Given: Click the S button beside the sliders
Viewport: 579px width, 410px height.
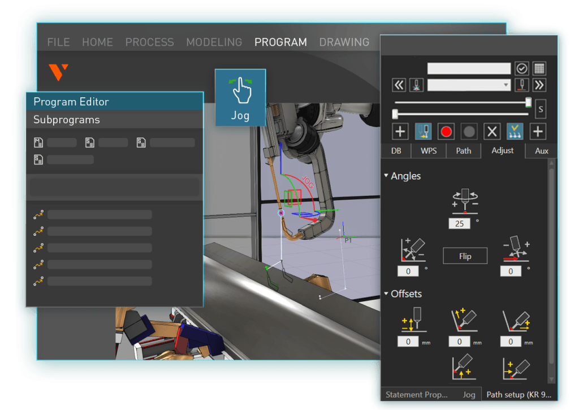Looking at the screenshot, I should point(540,108).
